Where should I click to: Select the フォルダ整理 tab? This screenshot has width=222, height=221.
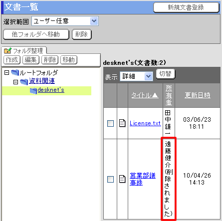pyautogui.click(x=24, y=50)
